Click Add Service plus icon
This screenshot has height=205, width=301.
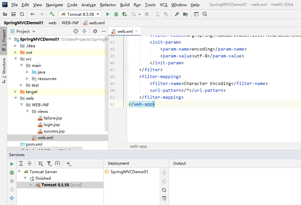click(x=68, y=163)
